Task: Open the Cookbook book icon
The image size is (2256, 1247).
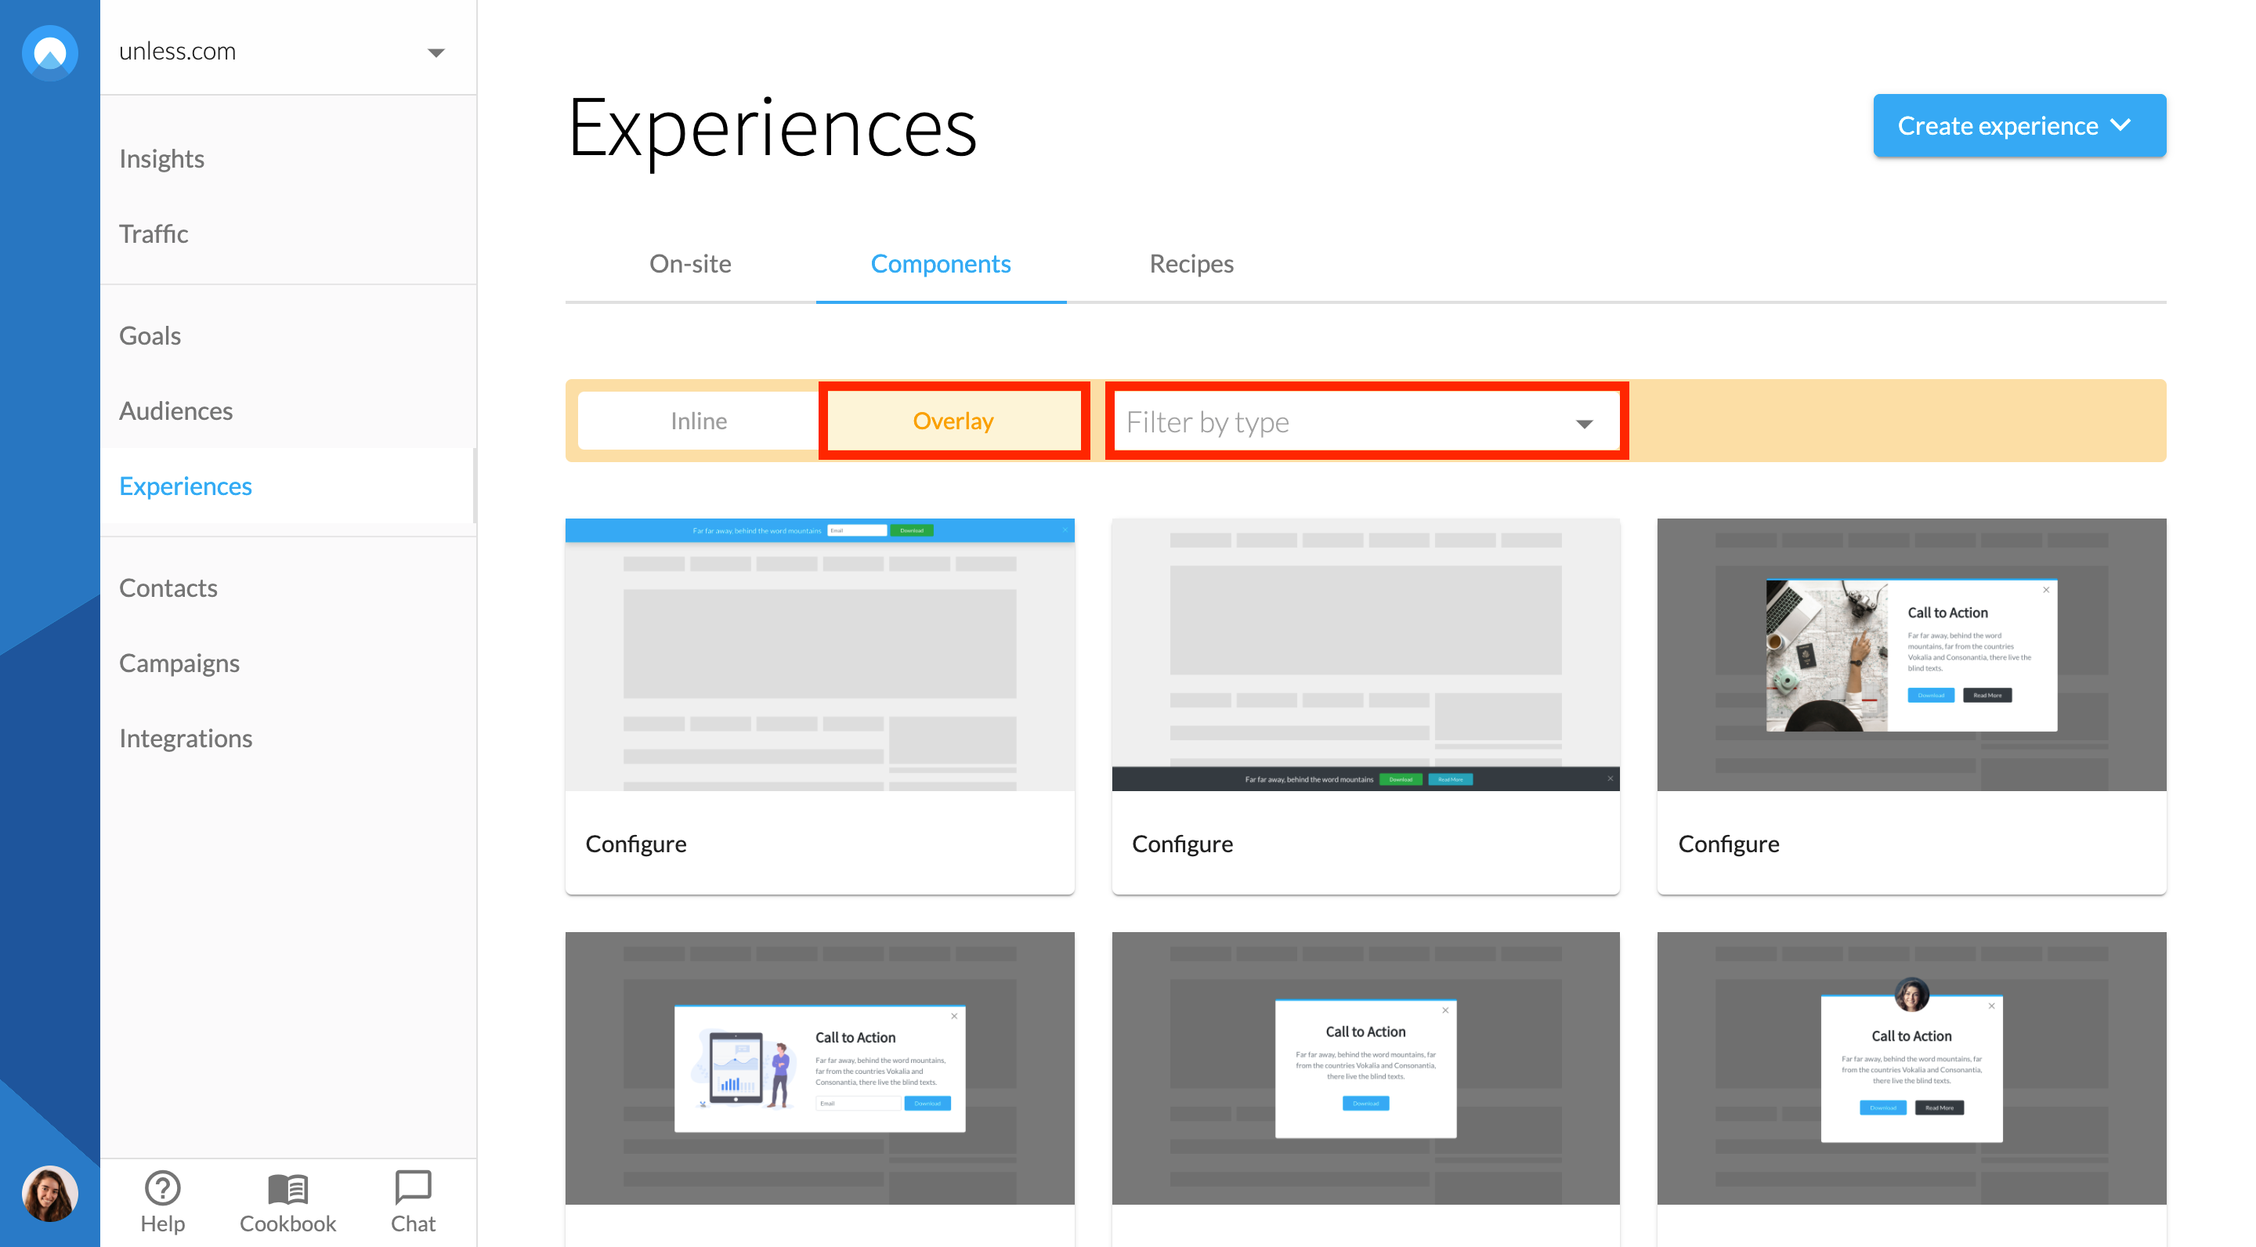Action: [287, 1187]
